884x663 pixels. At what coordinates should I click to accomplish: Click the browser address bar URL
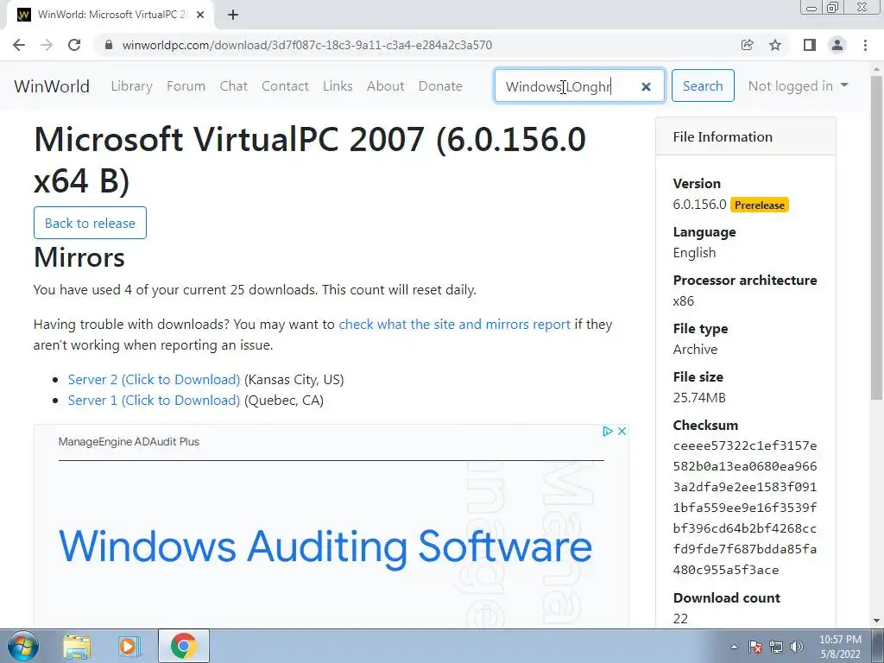tap(307, 45)
